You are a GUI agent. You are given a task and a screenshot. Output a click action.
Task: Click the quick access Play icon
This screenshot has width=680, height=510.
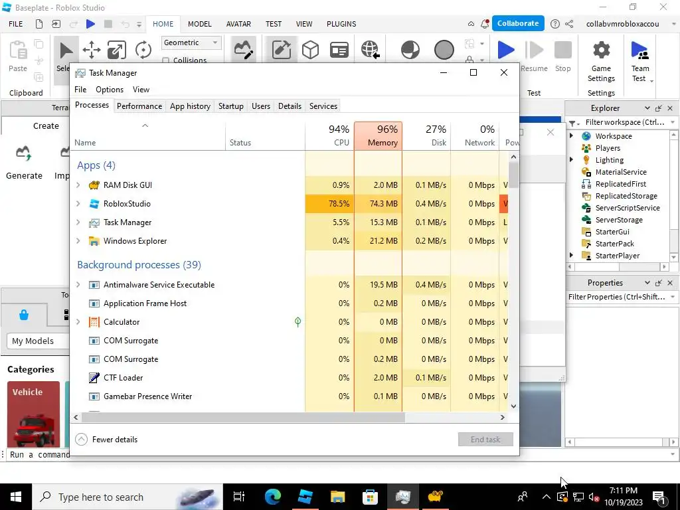pos(90,24)
